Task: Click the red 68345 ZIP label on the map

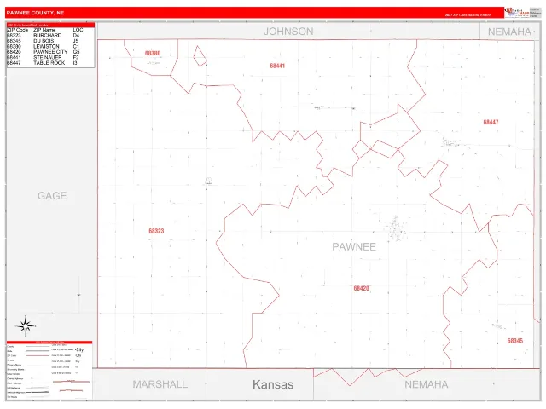Action: (x=515, y=341)
